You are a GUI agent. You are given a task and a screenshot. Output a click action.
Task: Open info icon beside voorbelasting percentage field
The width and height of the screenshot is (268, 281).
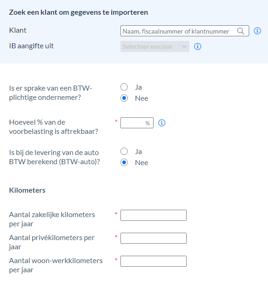[162, 123]
